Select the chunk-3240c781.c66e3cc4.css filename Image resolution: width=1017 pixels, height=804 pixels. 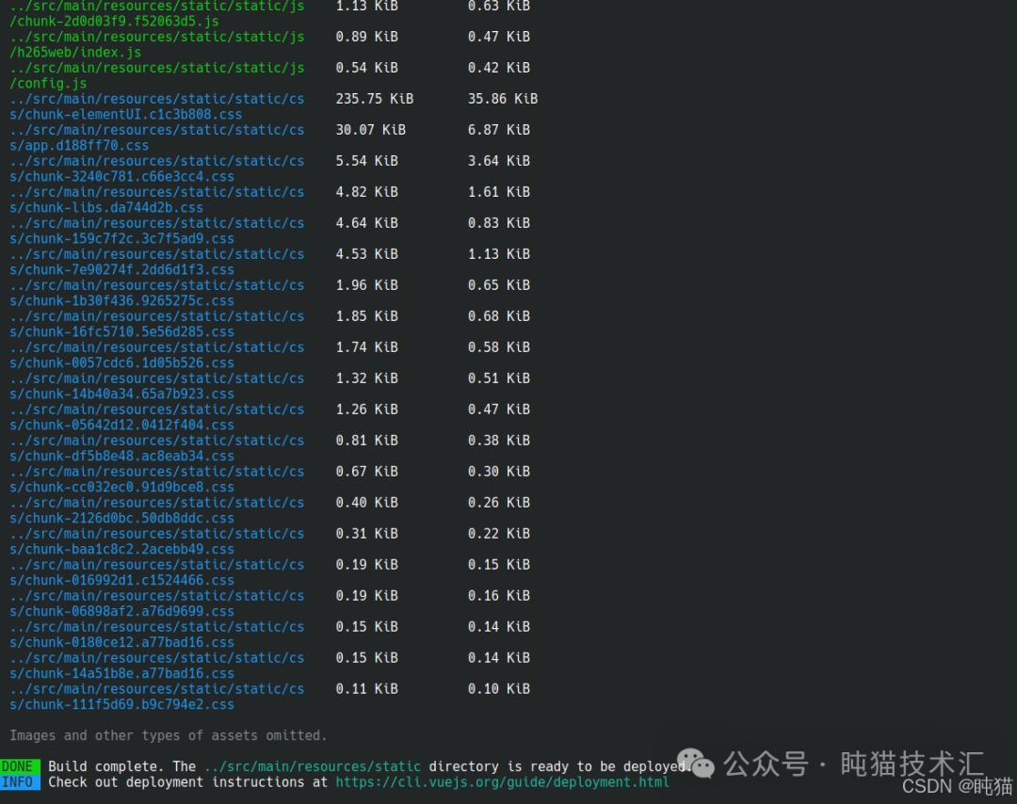click(x=129, y=176)
